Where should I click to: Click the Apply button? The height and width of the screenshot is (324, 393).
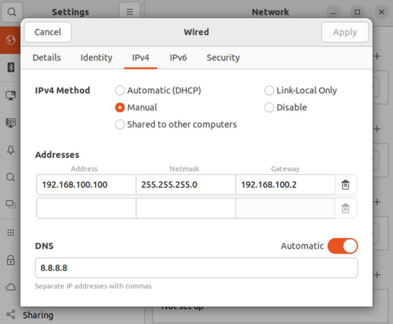tap(345, 32)
